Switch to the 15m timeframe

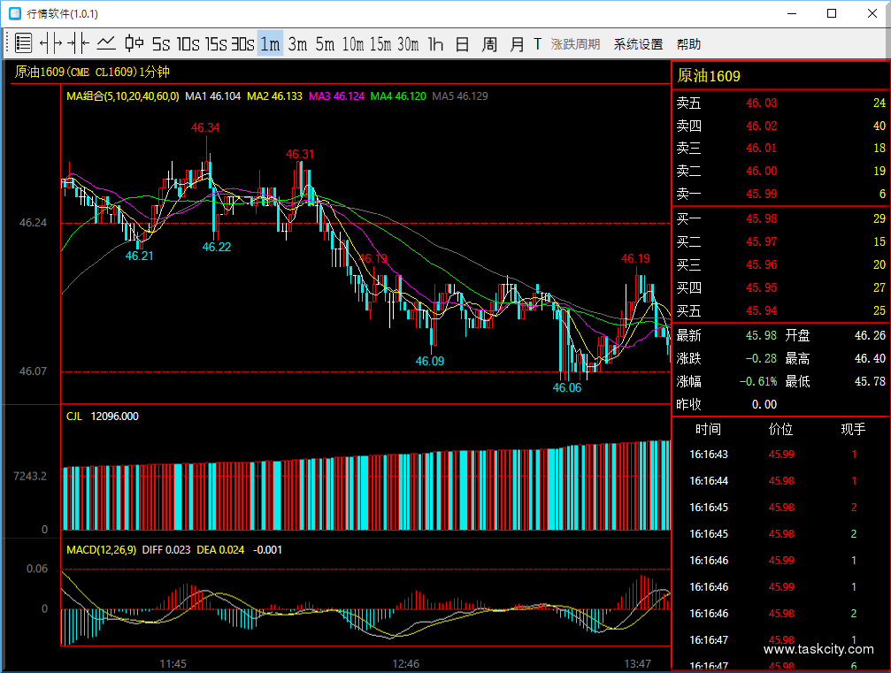[380, 44]
